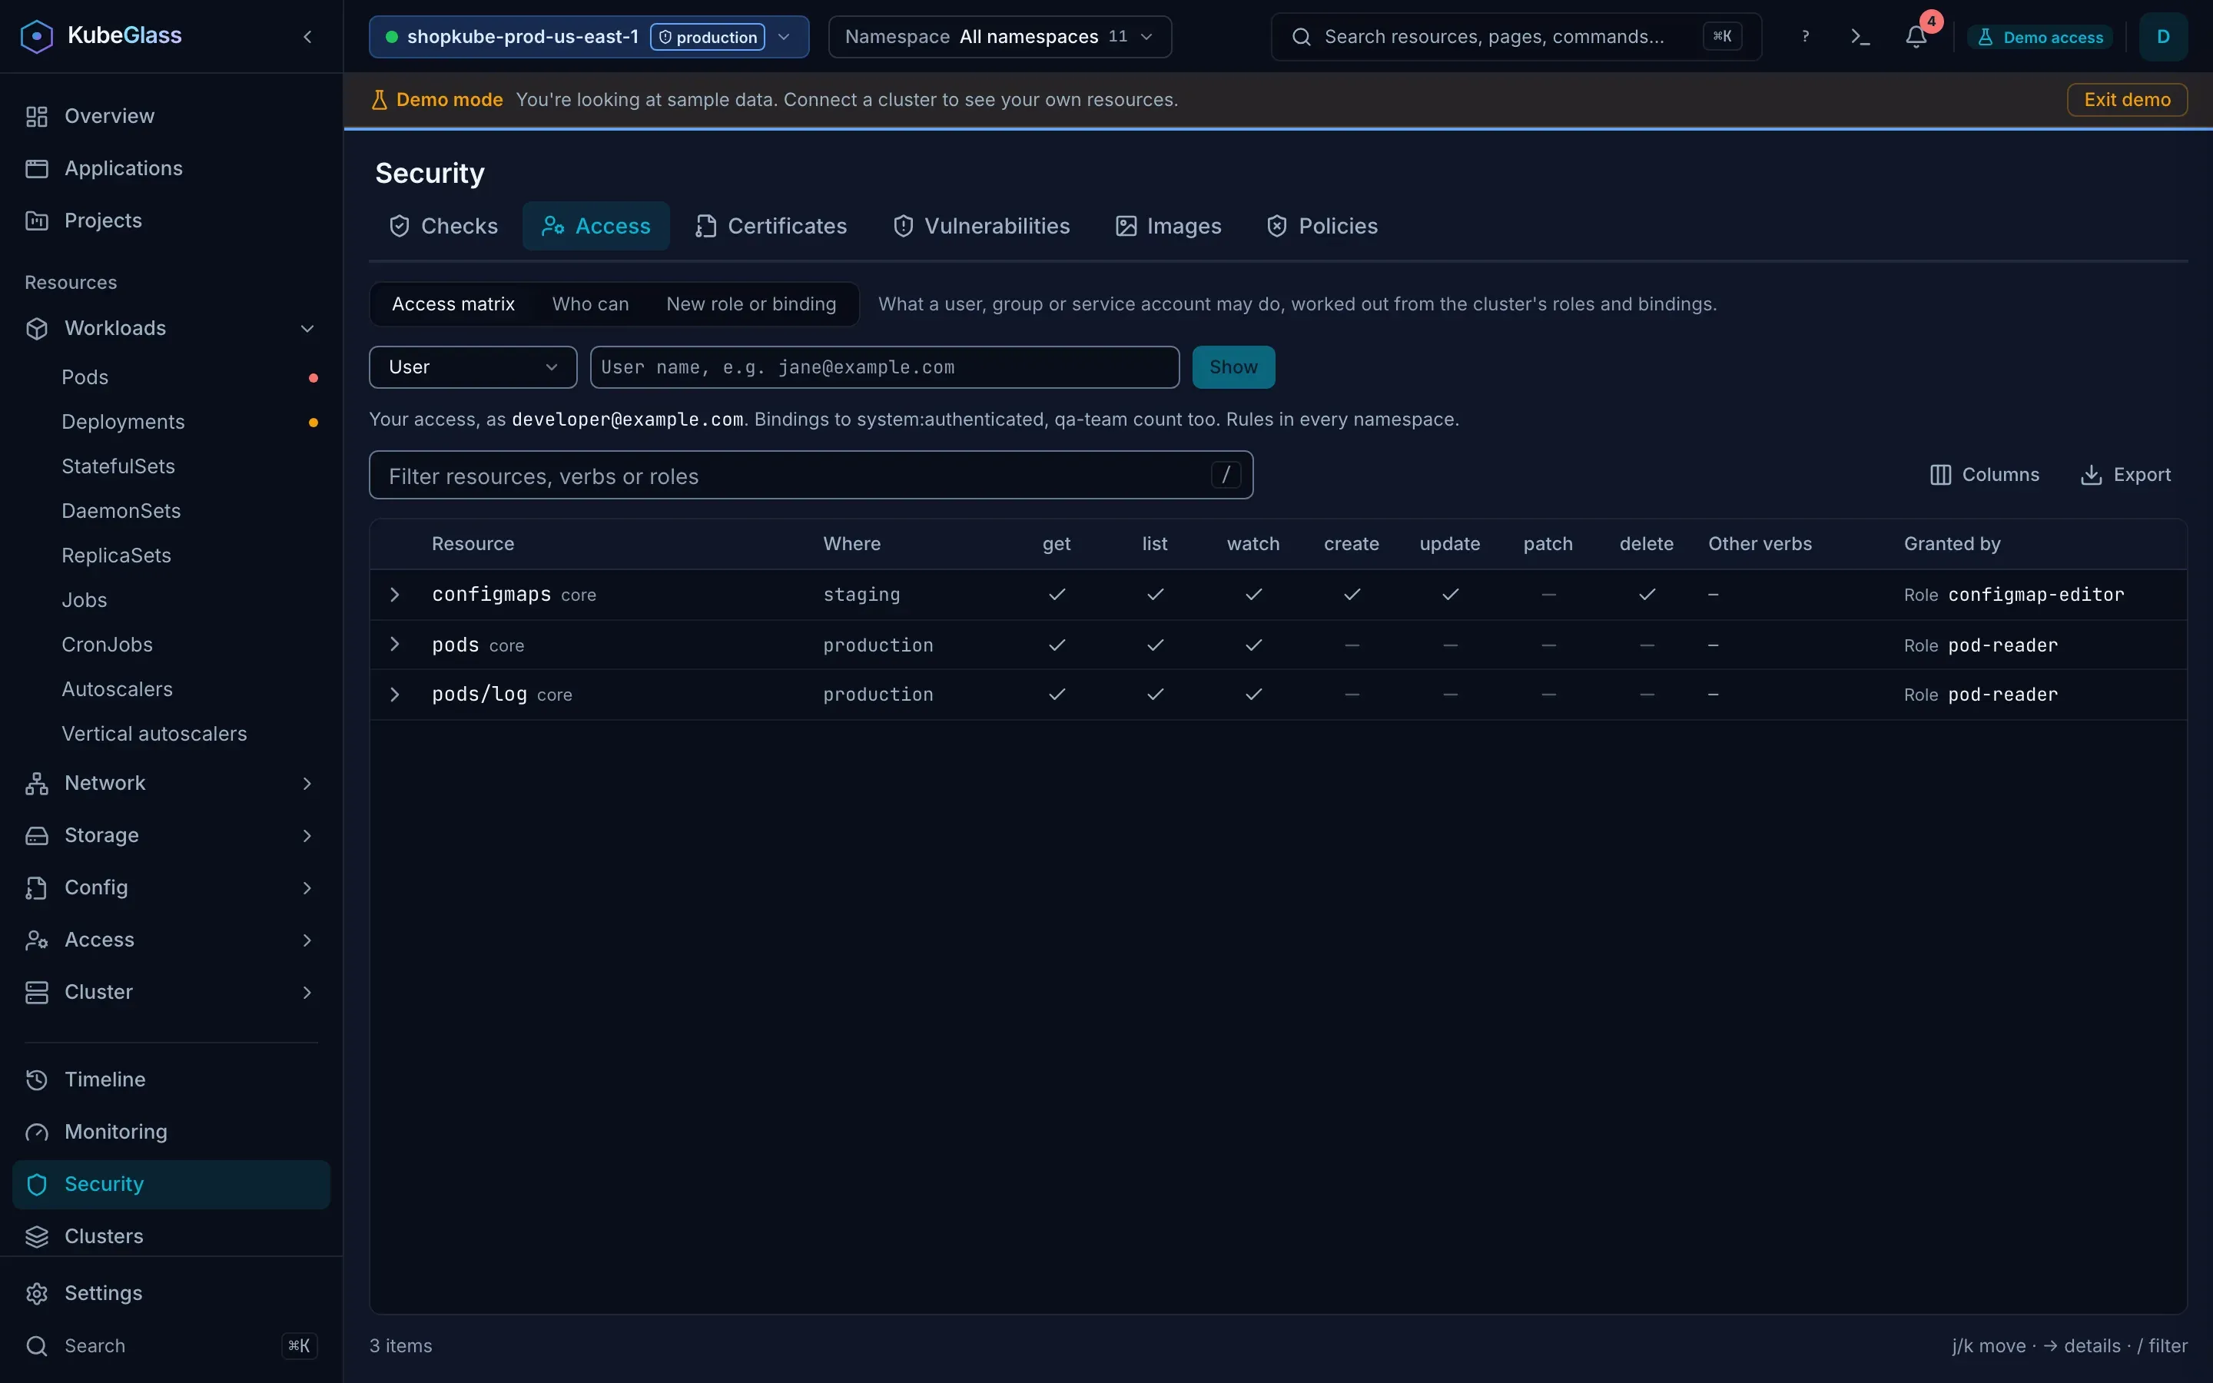Screen dimensions: 2213x1383
Task: Open the Monitoring page
Action: coord(171,1132)
